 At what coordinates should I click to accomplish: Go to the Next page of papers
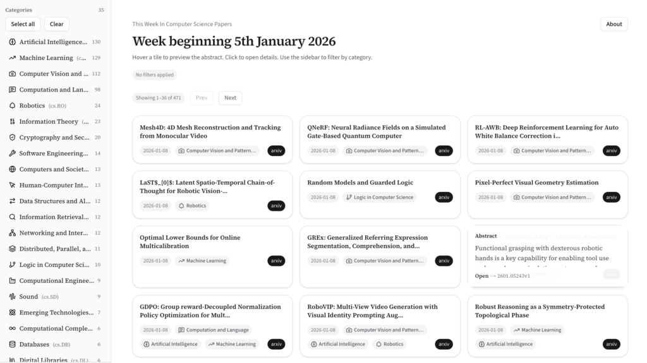(x=230, y=98)
